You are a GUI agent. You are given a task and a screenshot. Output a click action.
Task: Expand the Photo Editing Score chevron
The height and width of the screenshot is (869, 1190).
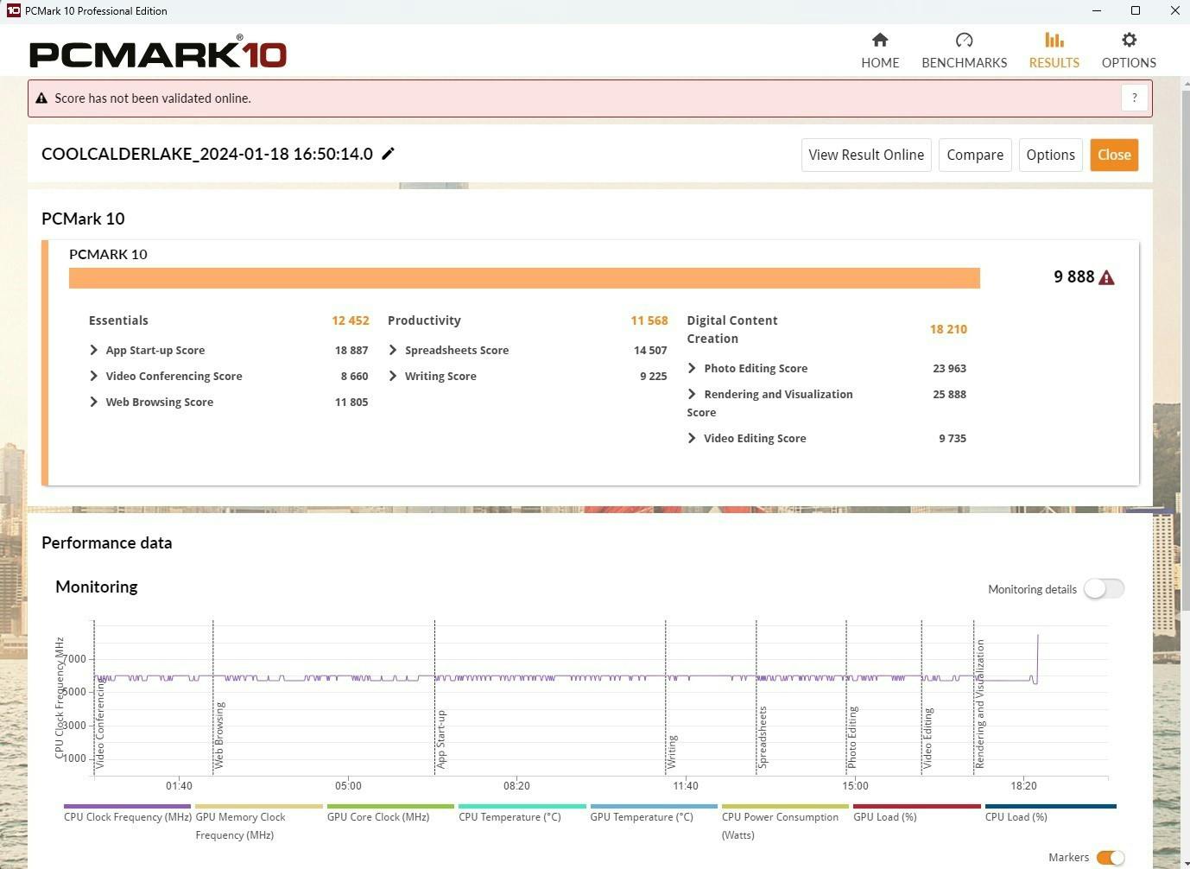coord(692,368)
